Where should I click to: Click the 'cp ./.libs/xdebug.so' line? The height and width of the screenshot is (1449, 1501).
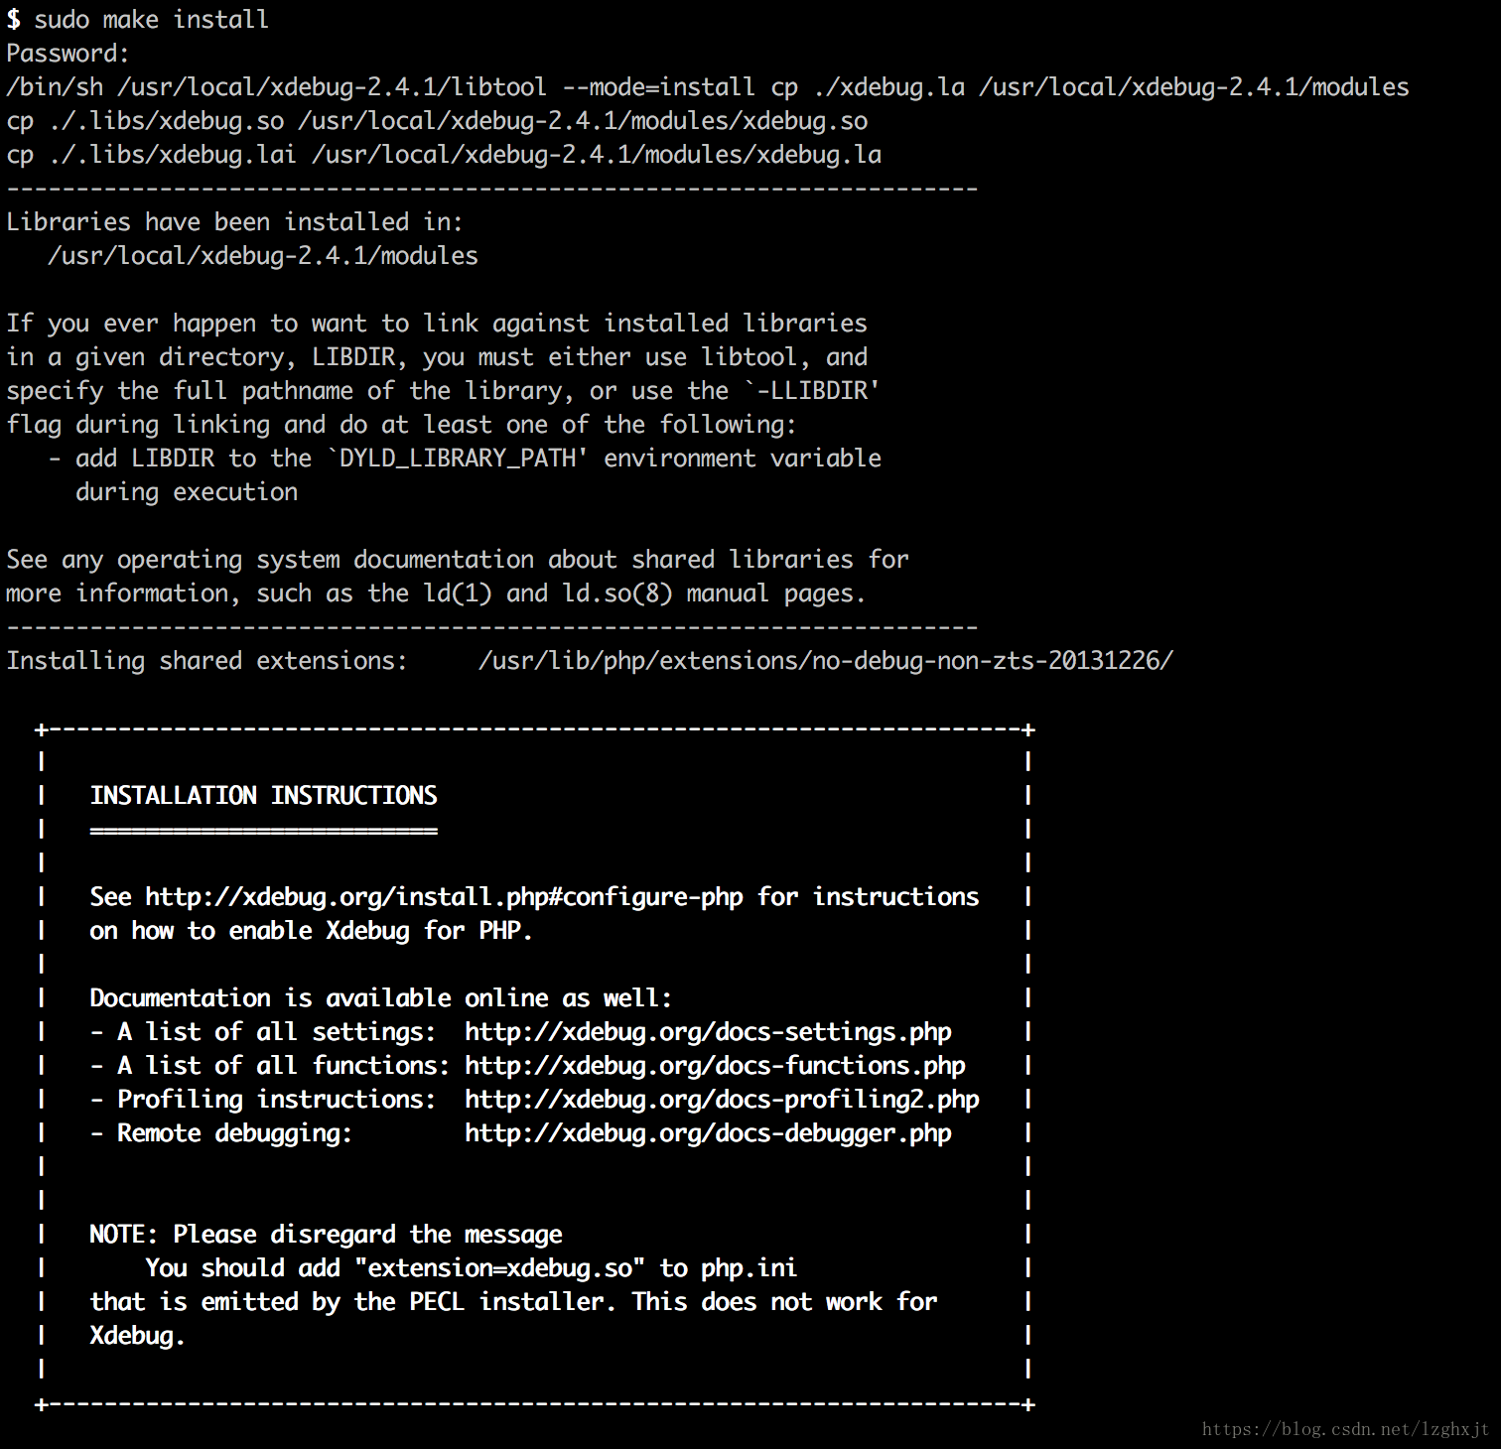(x=437, y=121)
